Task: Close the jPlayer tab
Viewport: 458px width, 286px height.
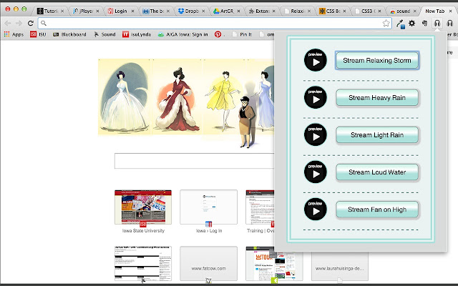Action: click(x=97, y=11)
